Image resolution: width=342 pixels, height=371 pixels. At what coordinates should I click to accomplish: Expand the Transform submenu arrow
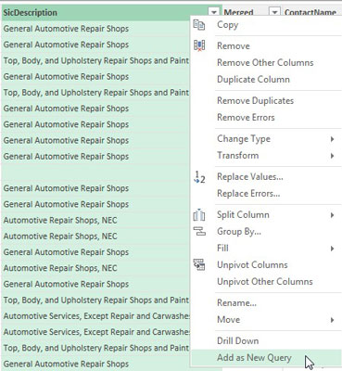click(332, 156)
